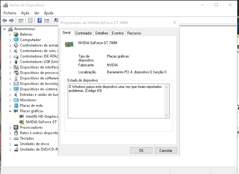Select the Dispositivos do sistema tree item
Viewport: 239px width, 174px height.
pos(39,89)
